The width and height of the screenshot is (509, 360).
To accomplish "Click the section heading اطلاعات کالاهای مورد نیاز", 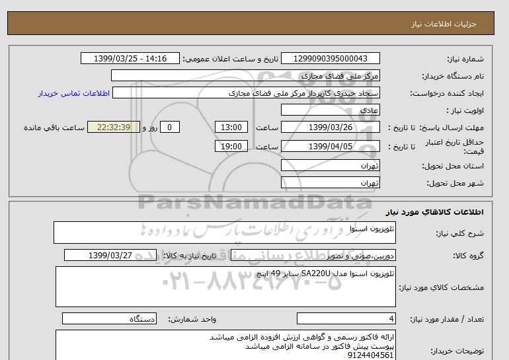I will pyautogui.click(x=435, y=212).
